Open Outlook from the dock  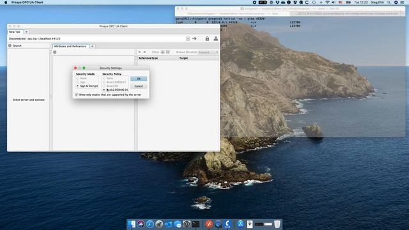pyautogui.click(x=168, y=224)
